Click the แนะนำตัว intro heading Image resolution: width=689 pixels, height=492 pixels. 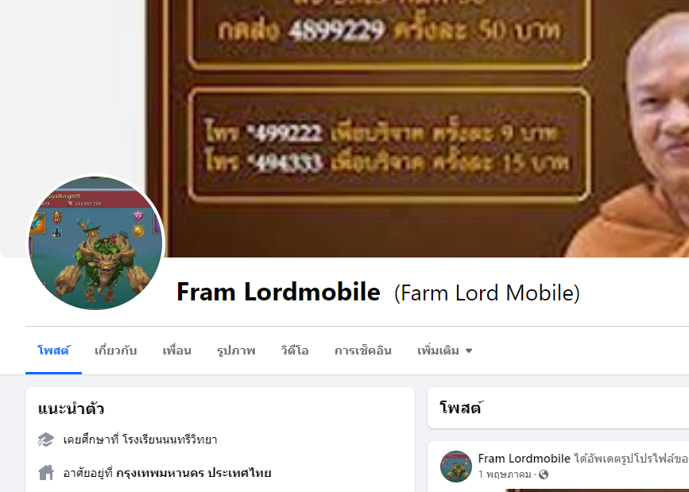pyautogui.click(x=71, y=409)
